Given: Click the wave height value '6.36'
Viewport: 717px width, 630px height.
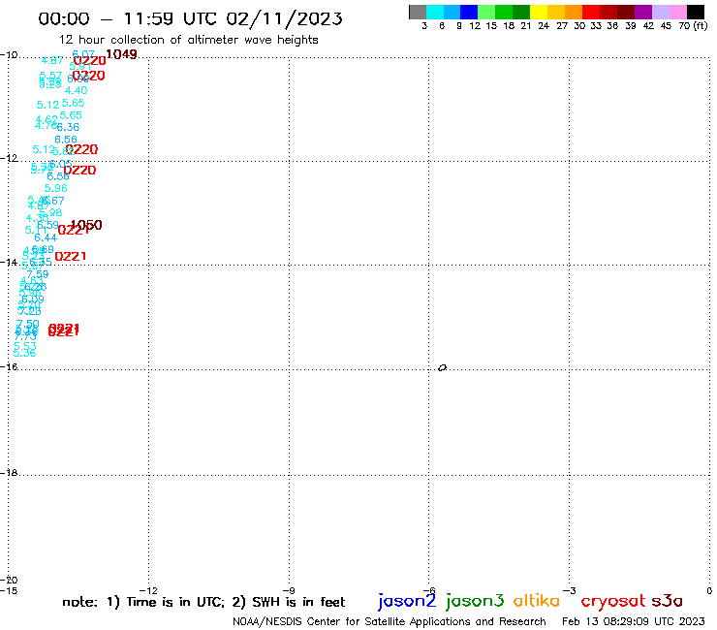Looking at the screenshot, I should [x=68, y=127].
